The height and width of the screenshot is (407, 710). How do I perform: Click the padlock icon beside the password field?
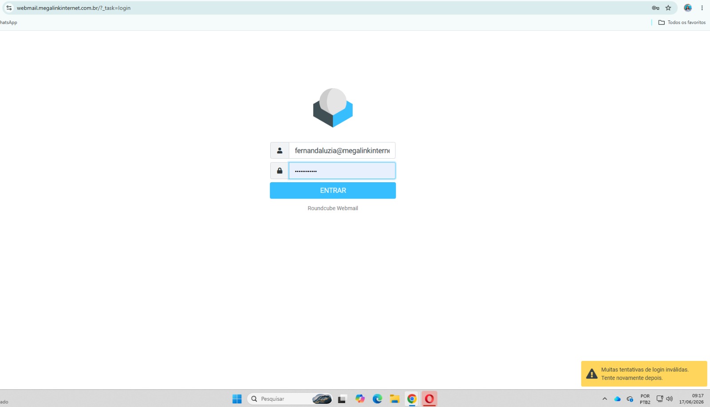[280, 171]
